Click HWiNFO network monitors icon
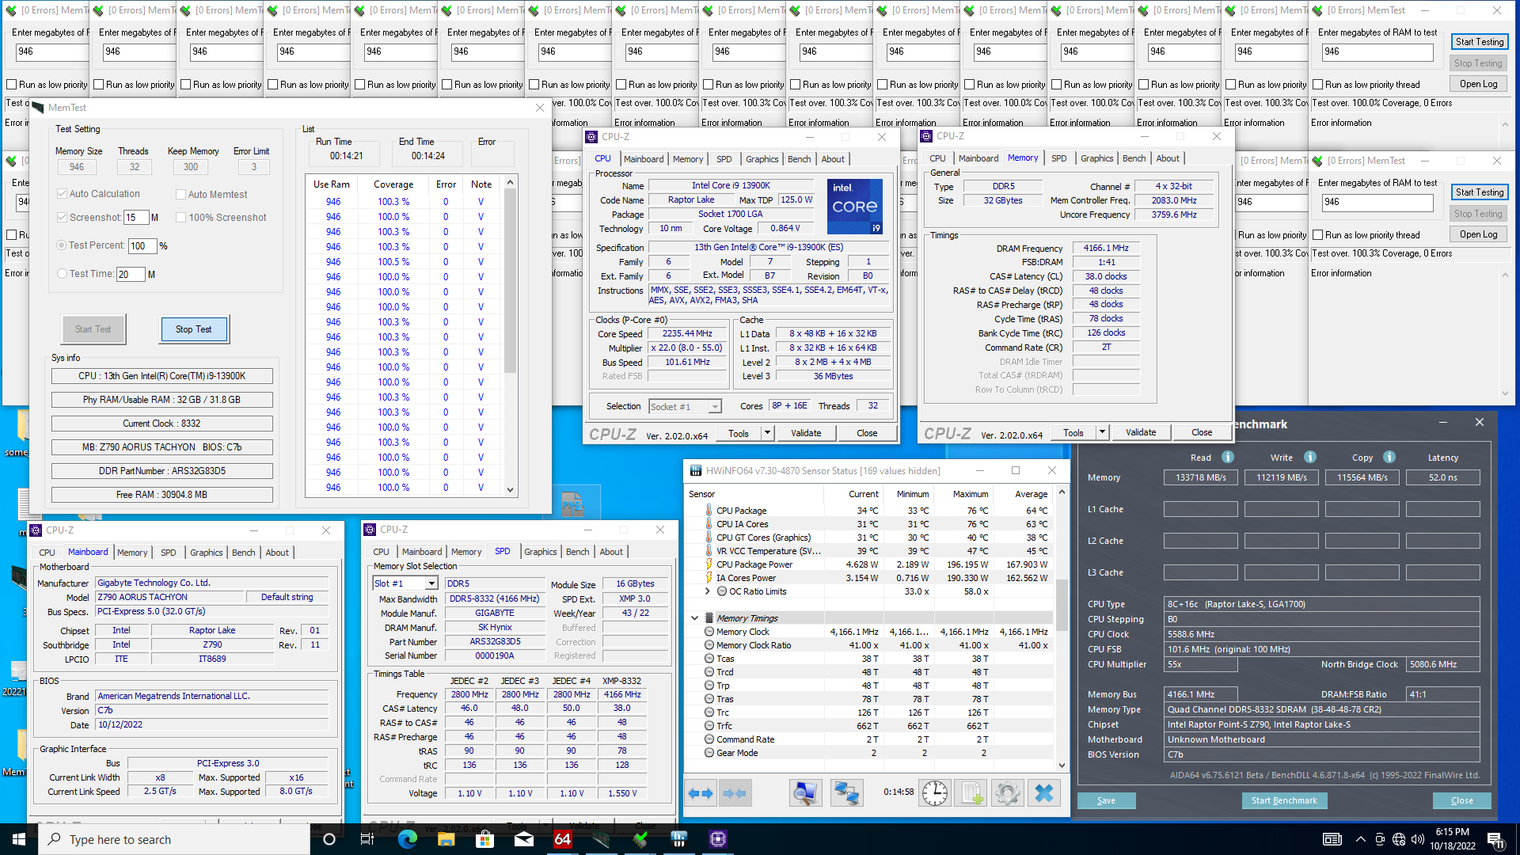 click(x=845, y=792)
